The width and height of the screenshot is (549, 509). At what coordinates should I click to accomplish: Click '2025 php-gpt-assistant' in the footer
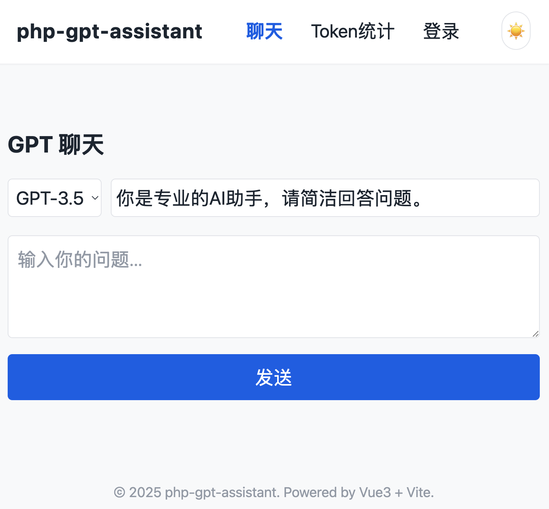coord(204,493)
